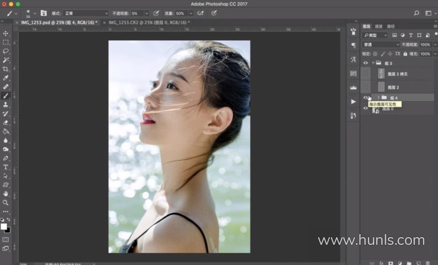
Task: Open the Histogram panel icon
Action: click(x=353, y=88)
